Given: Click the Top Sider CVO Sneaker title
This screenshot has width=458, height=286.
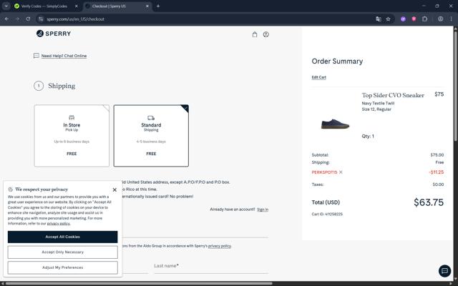Looking at the screenshot, I should (x=393, y=95).
